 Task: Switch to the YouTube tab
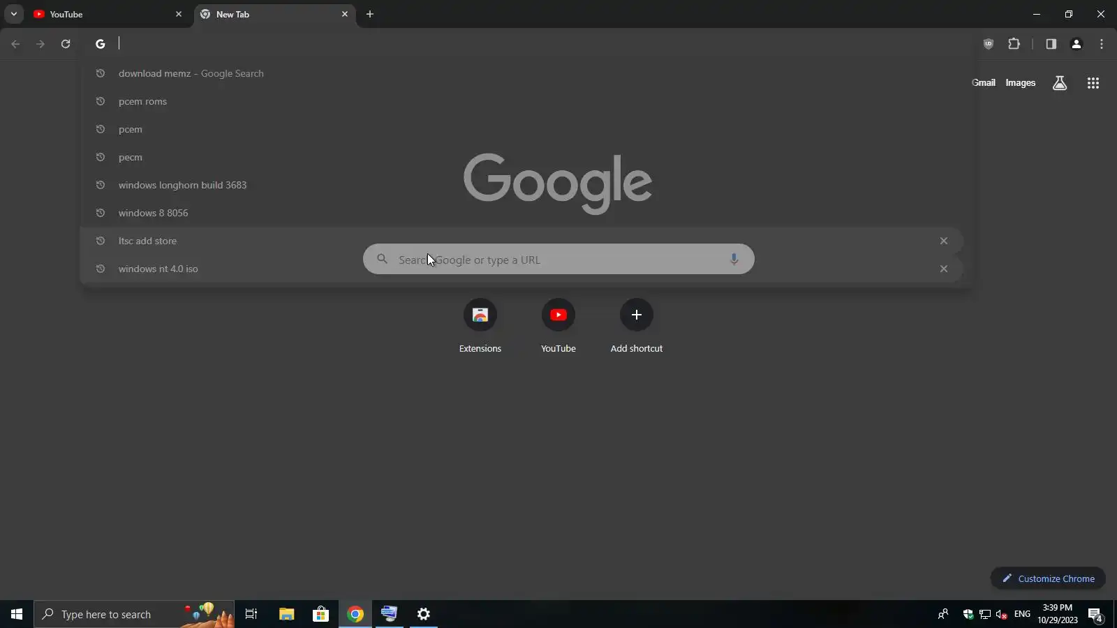[108, 14]
